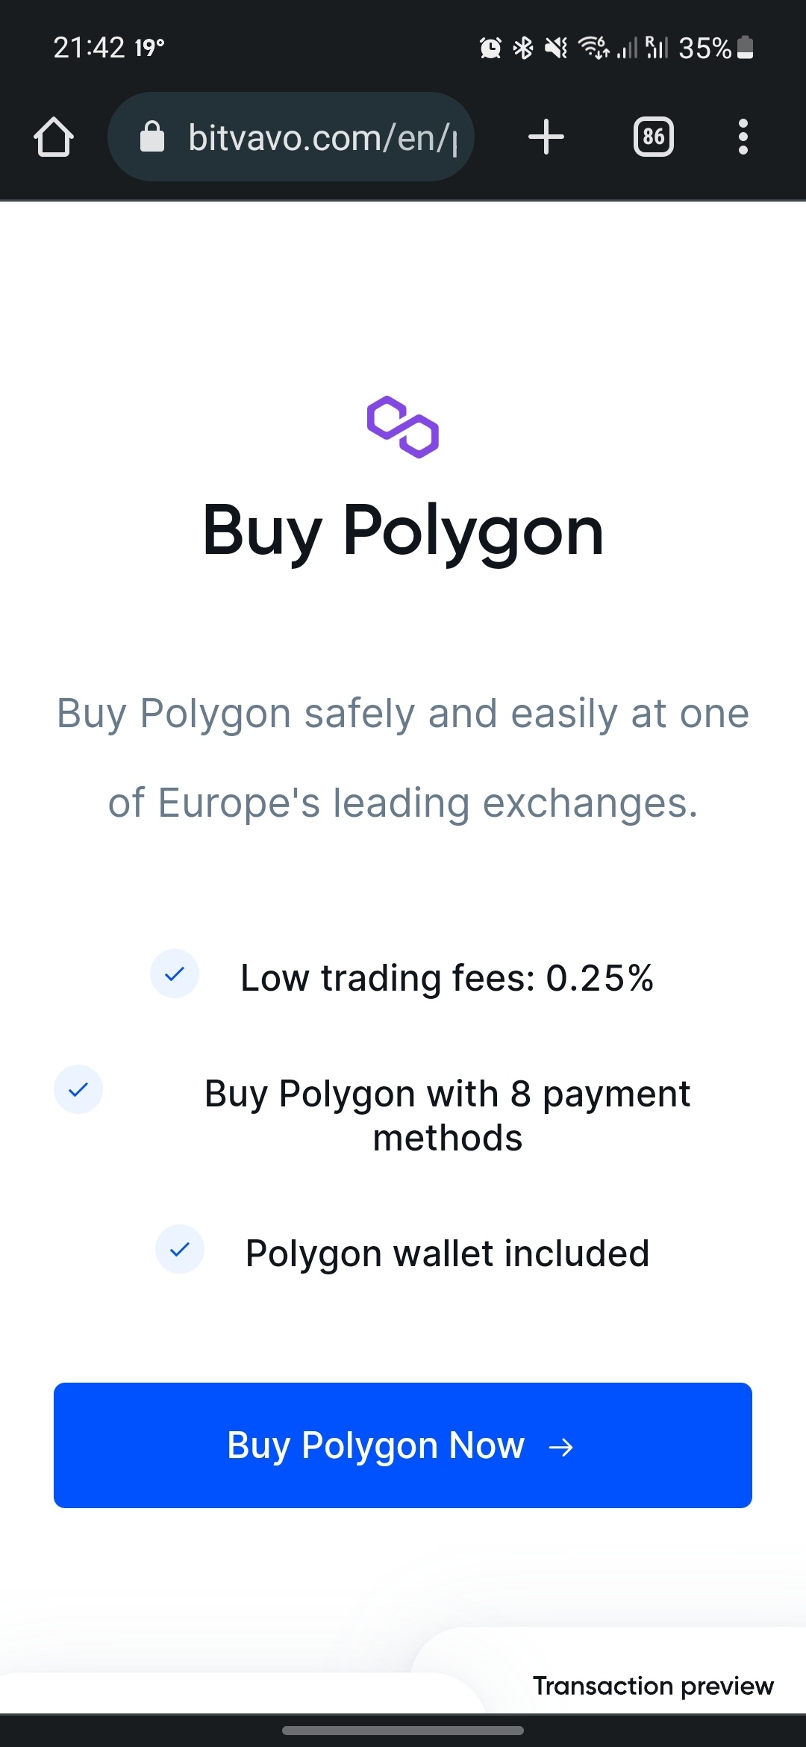Tap the Bluetooth status icon
806x1747 pixels.
pos(523,48)
